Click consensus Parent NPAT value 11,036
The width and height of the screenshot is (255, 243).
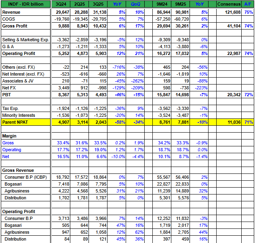point(234,122)
